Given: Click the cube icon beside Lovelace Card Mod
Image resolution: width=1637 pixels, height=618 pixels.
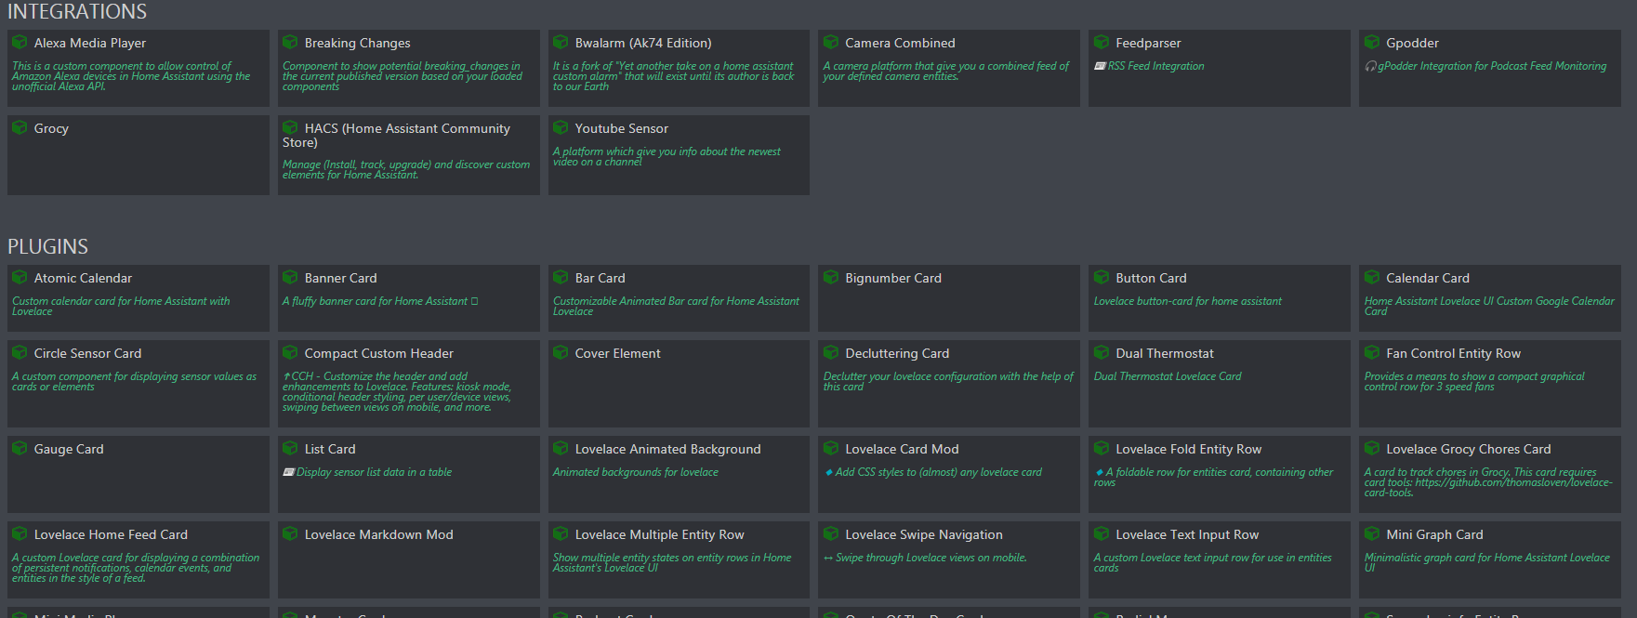Looking at the screenshot, I should [x=831, y=448].
